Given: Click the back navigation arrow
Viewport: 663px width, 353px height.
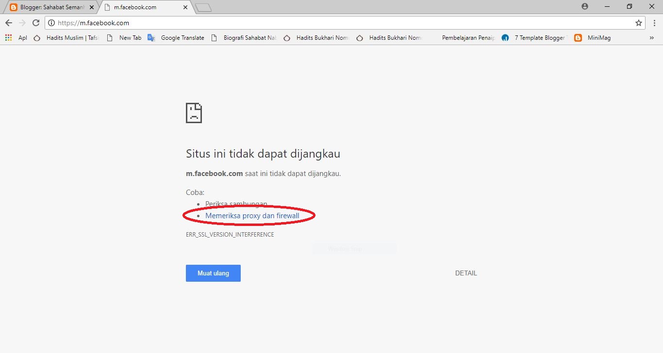Looking at the screenshot, I should click(8, 22).
